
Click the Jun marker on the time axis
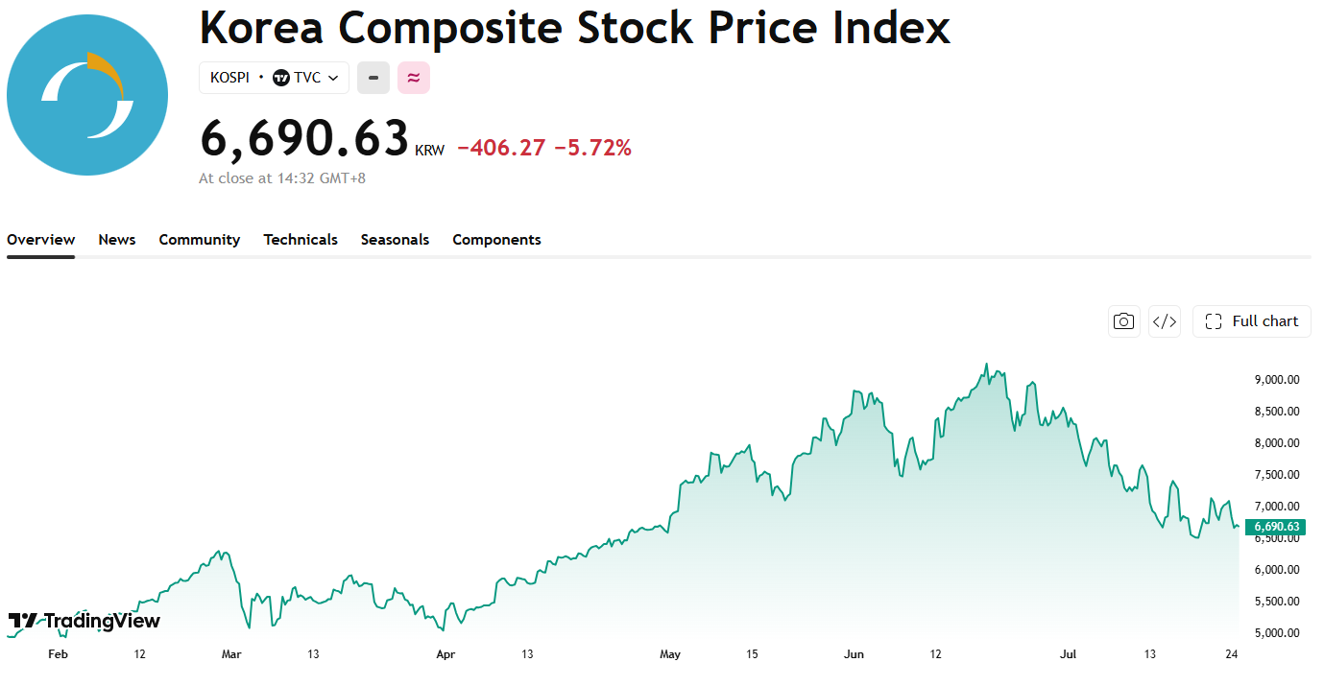click(854, 654)
